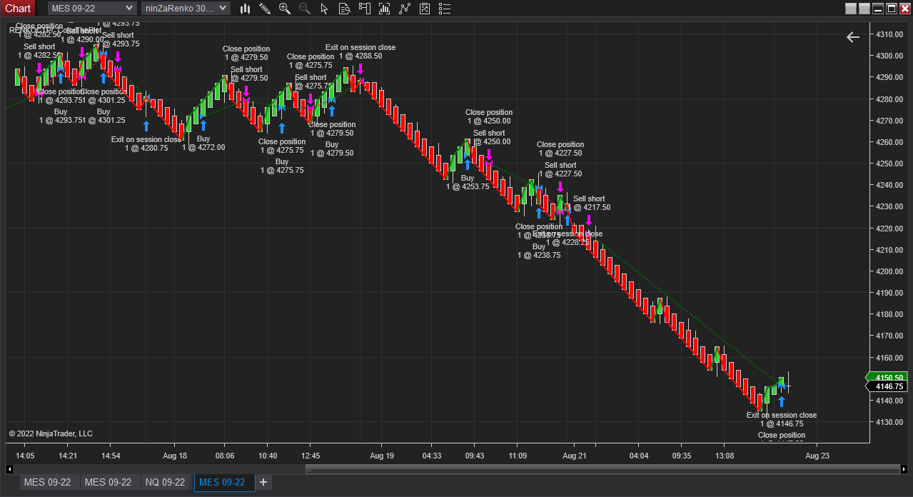
Task: Click the Aug 21 time axis label
Action: pos(575,456)
